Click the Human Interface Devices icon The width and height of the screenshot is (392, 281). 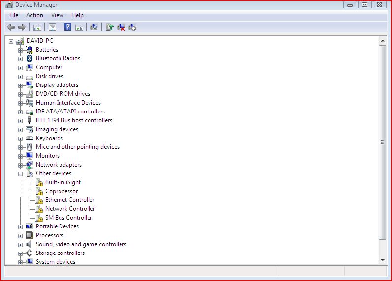tap(30, 103)
